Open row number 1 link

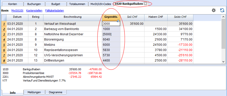coord(4,23)
